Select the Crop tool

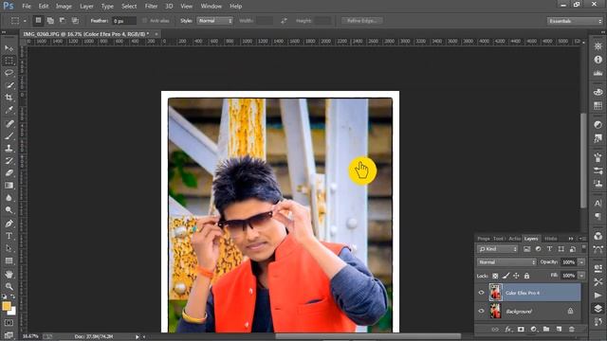[x=9, y=98]
